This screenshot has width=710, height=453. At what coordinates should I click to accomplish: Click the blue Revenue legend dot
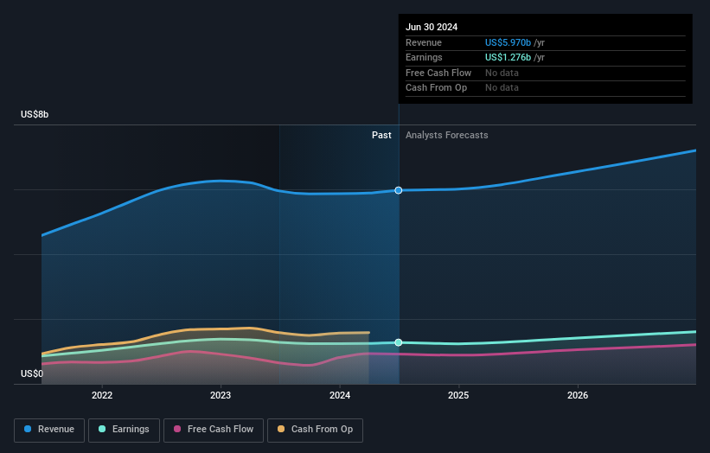click(x=28, y=429)
